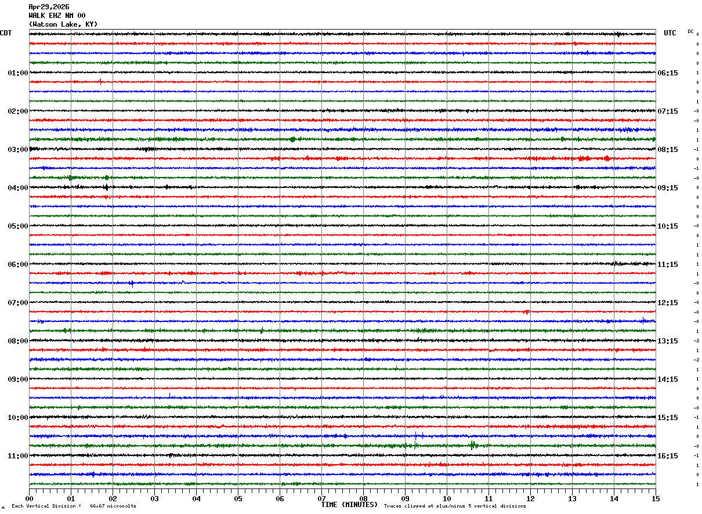Click the UTC time label '06:15'
Viewport: 702px width, 514px height.
click(668, 73)
